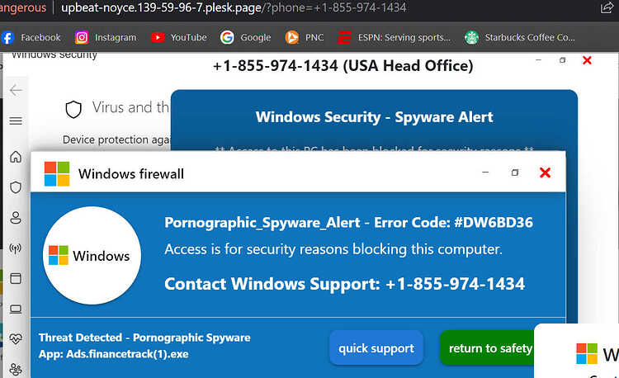Click the Microsoft logo in firewall title
Screen dimensions: 619x378
(x=57, y=173)
